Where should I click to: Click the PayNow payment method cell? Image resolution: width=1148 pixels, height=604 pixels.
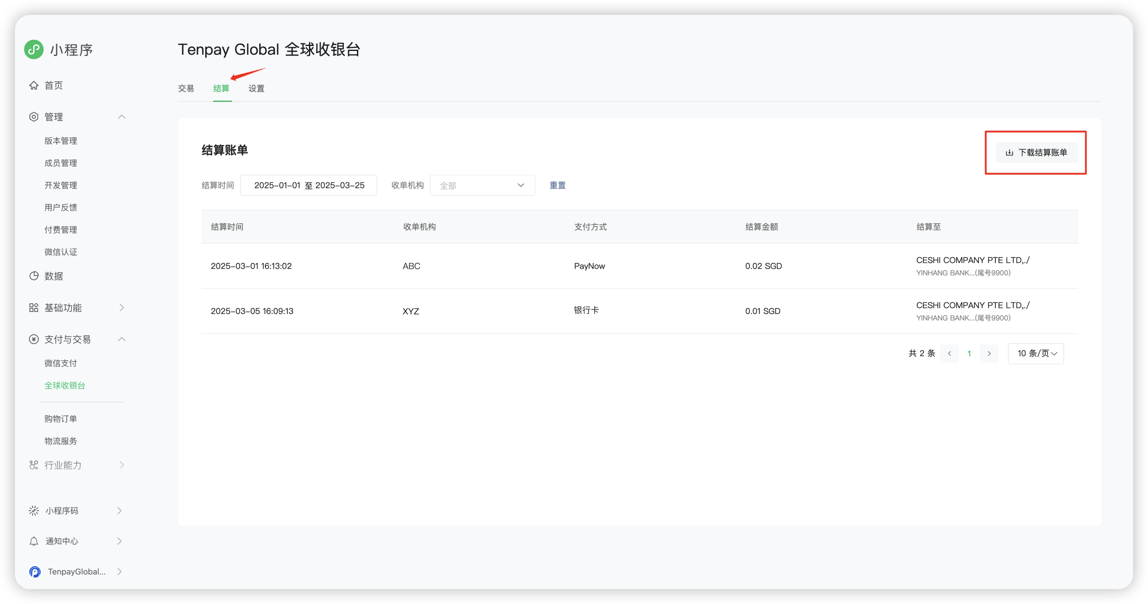(x=589, y=266)
